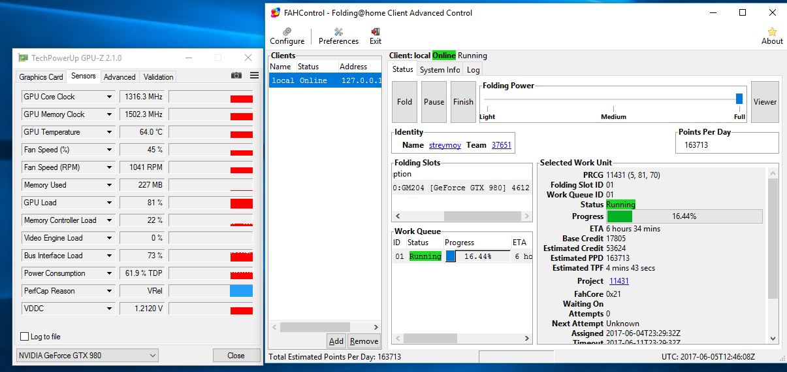
Task: Click Selected Work Unit vertical scrollbar
Action: click(773, 239)
